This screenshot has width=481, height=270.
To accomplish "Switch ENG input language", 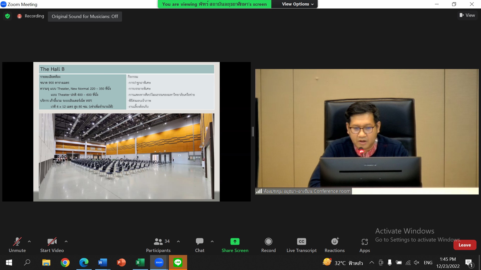I will [x=428, y=262].
